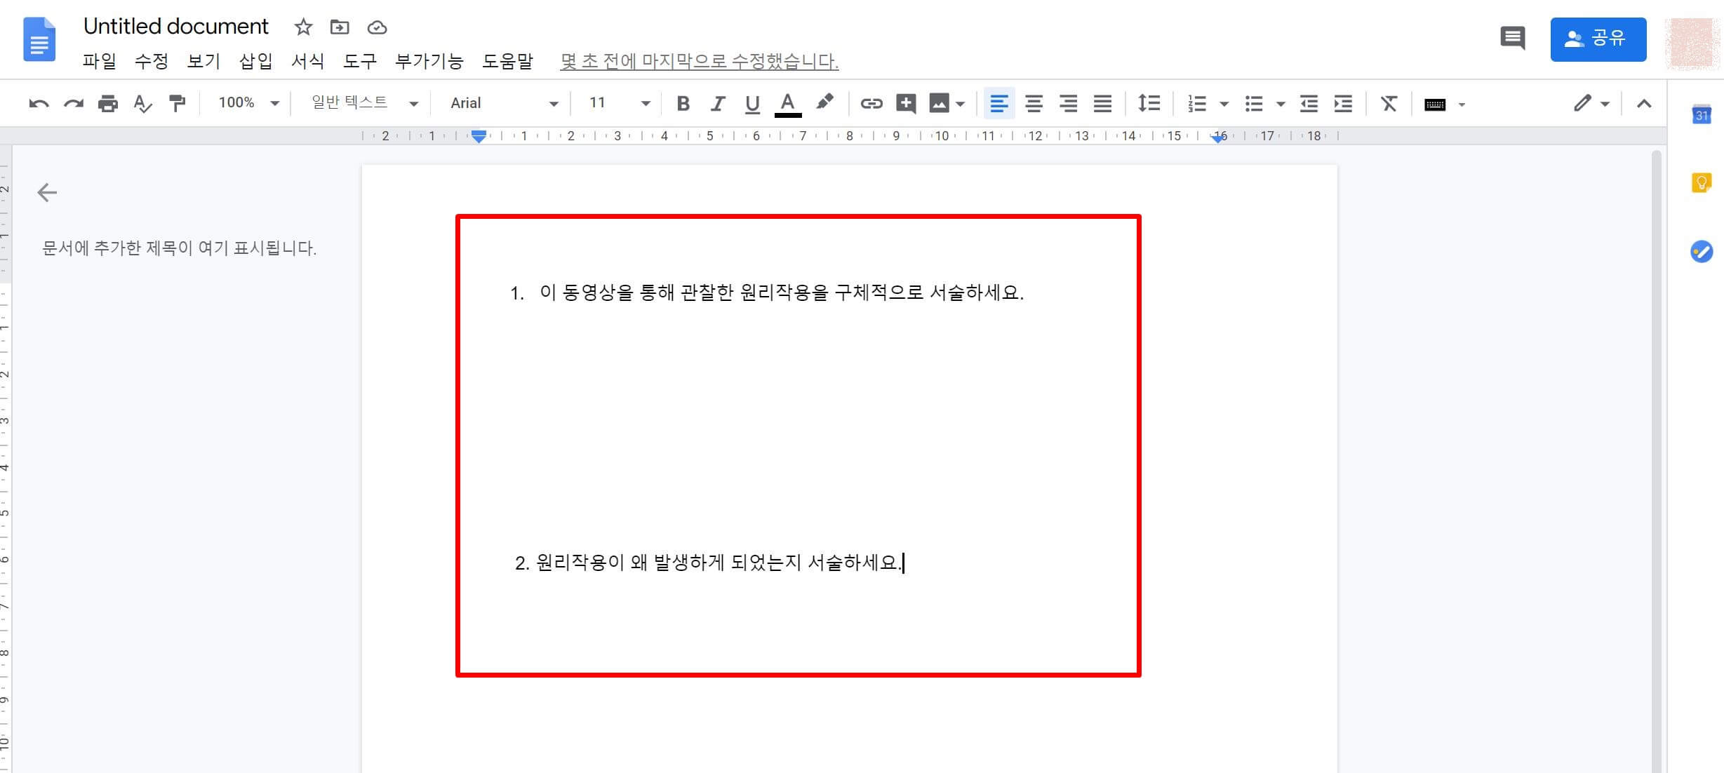The image size is (1724, 773).
Task: Open the last edit history link
Action: coord(699,61)
